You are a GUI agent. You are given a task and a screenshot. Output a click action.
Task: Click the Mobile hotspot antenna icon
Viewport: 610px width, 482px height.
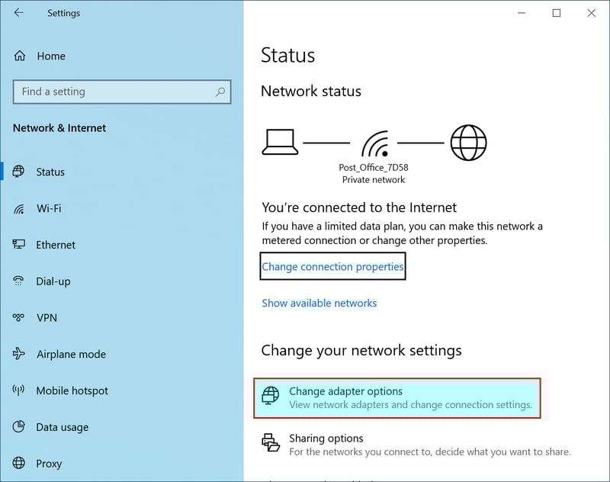(x=18, y=390)
